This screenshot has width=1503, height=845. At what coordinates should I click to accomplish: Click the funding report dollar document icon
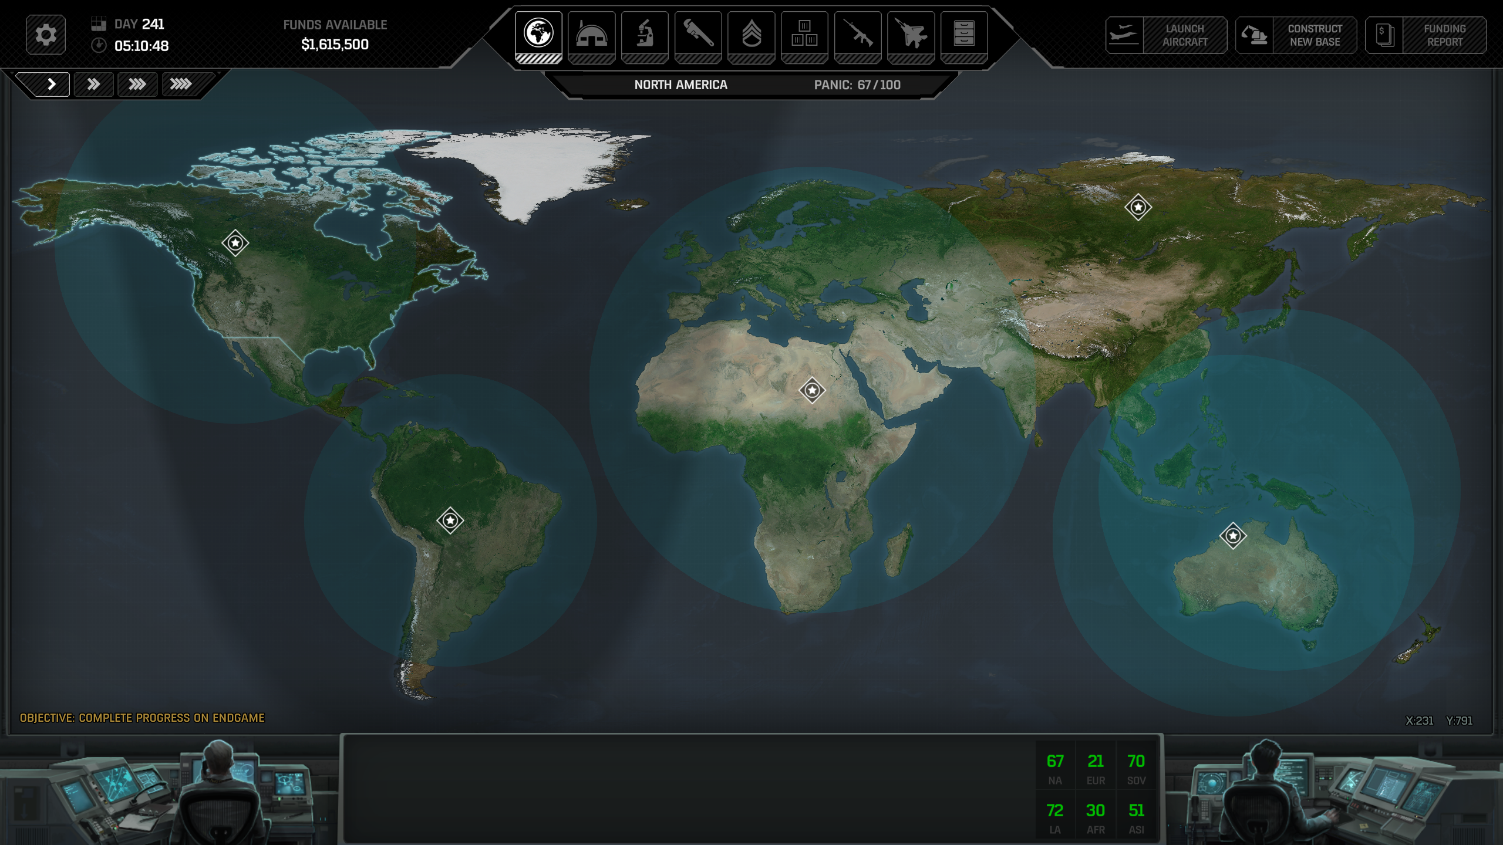click(x=1384, y=35)
